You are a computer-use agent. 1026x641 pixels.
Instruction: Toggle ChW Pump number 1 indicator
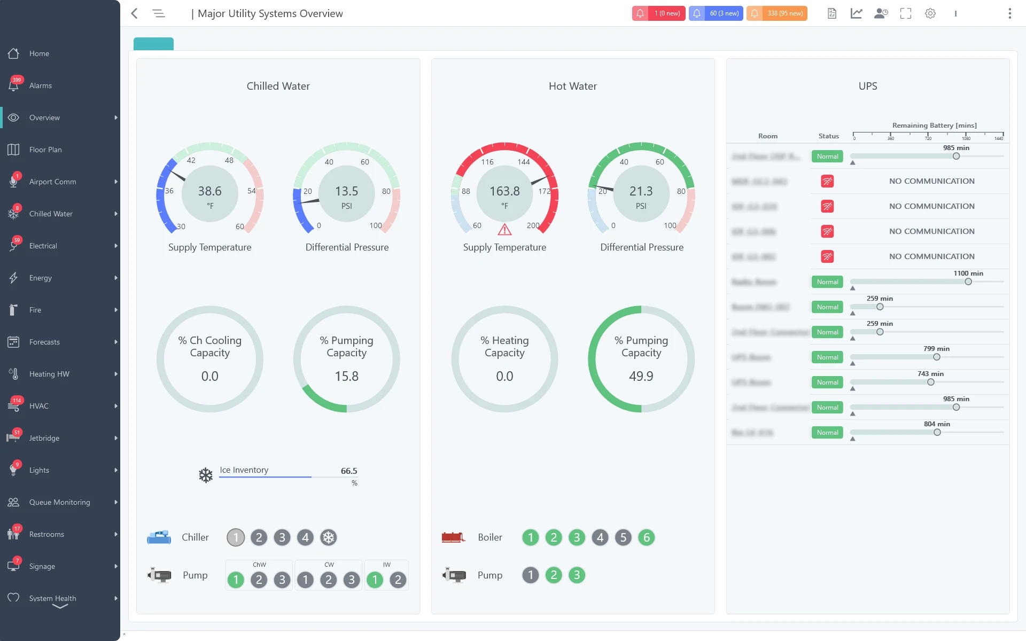click(236, 580)
